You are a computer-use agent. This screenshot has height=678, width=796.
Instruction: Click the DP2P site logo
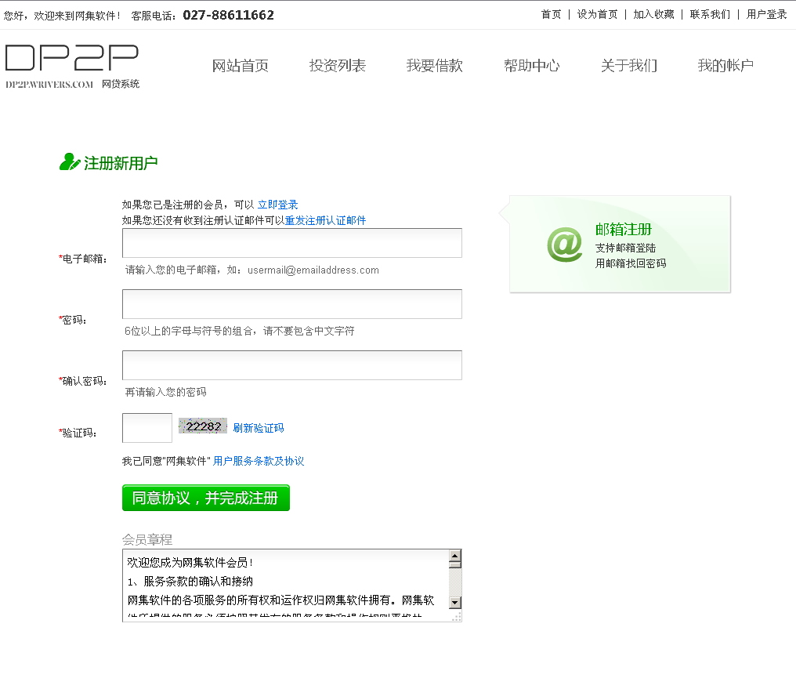coord(72,66)
